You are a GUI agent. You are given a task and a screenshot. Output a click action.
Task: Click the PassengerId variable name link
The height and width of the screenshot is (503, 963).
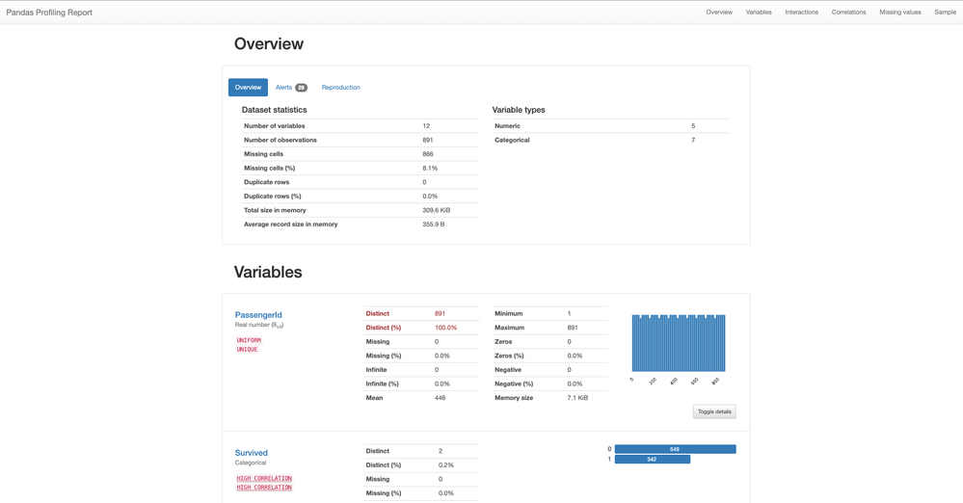tap(258, 315)
